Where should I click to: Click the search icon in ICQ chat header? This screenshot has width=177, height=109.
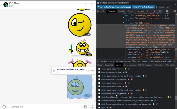coord(86,5)
